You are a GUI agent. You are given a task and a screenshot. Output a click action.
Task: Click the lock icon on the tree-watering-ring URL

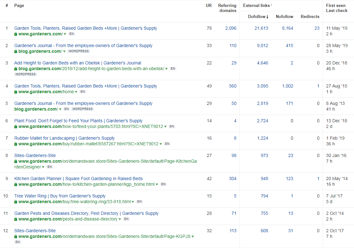coord(16,202)
